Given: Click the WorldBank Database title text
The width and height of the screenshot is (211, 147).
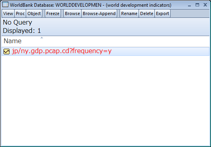Looking at the screenshot, I should click(x=90, y=5).
